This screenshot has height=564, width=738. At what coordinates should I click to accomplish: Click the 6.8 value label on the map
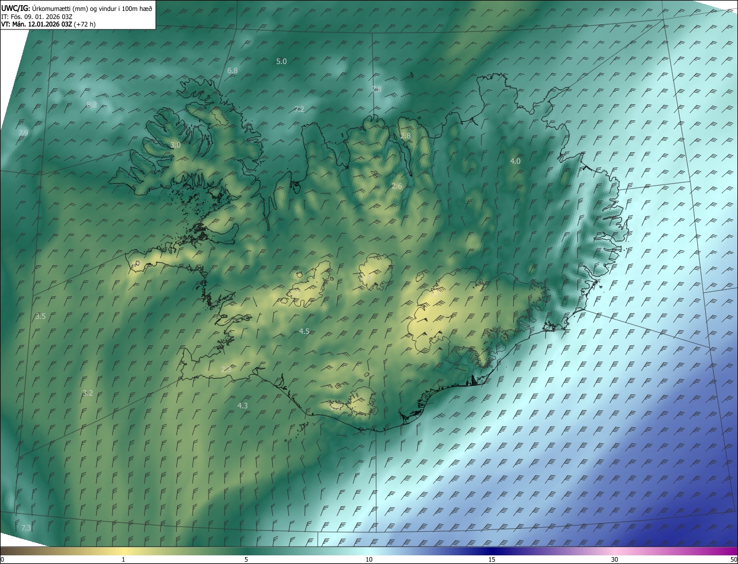pos(232,70)
